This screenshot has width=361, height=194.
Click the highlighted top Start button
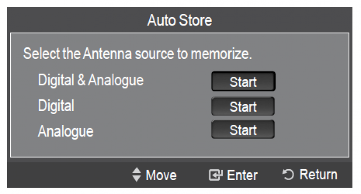pos(243,81)
